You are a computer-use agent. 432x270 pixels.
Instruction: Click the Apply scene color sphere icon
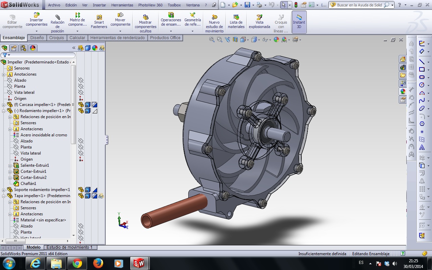tap(284, 39)
